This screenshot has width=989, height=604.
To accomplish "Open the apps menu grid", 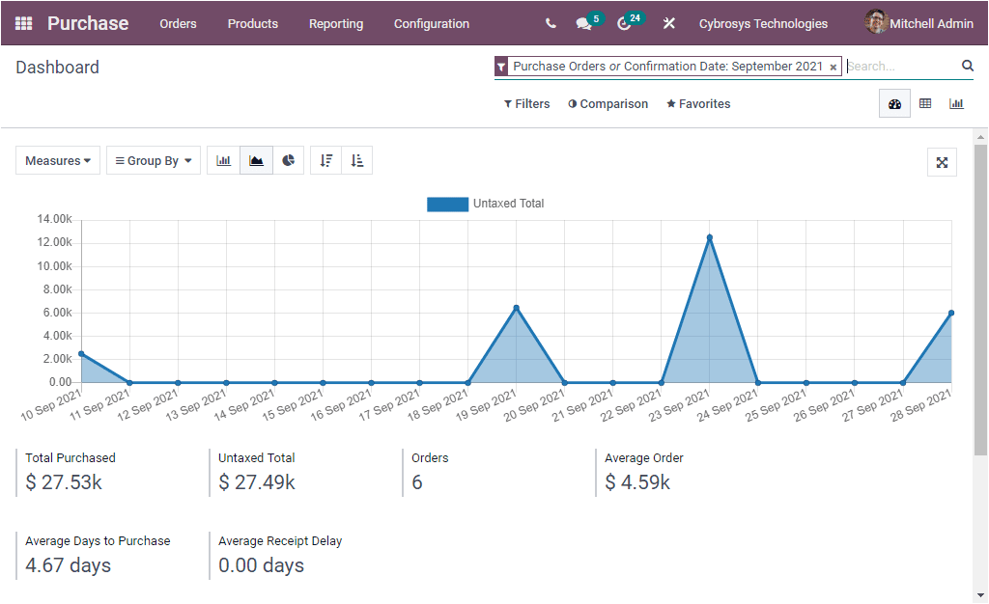I will point(23,23).
